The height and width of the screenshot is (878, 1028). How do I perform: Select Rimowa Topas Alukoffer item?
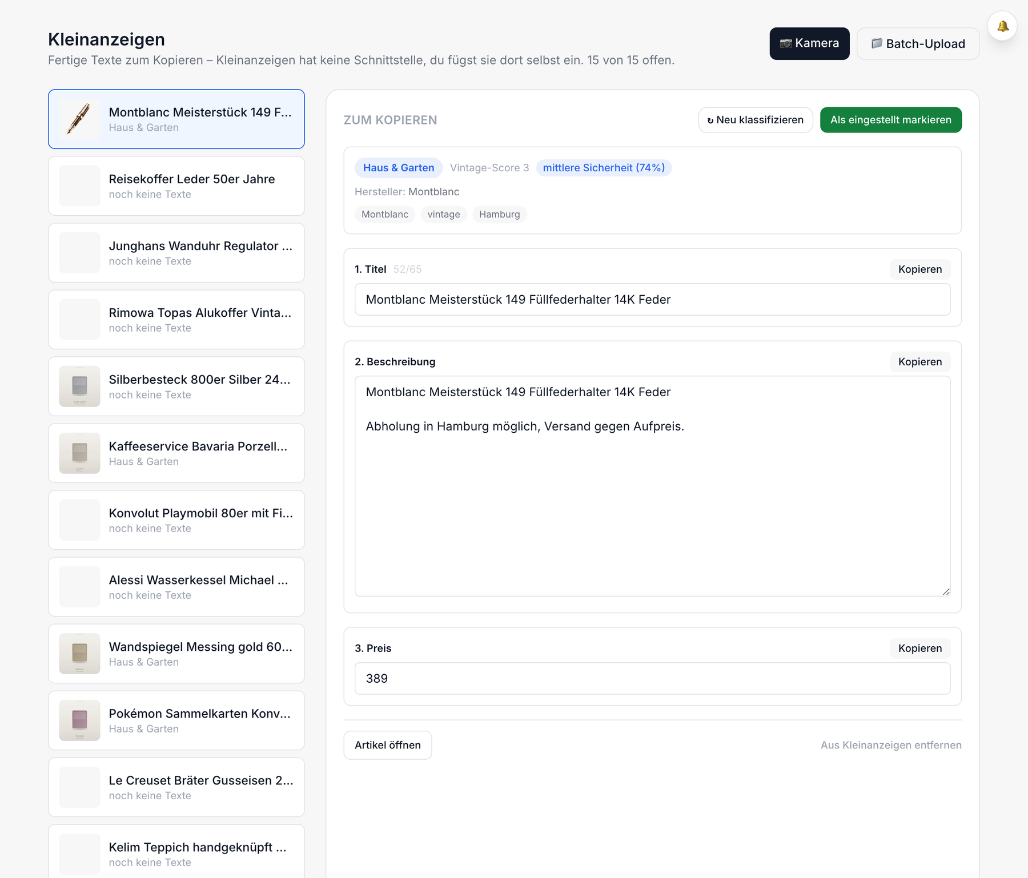pos(176,320)
